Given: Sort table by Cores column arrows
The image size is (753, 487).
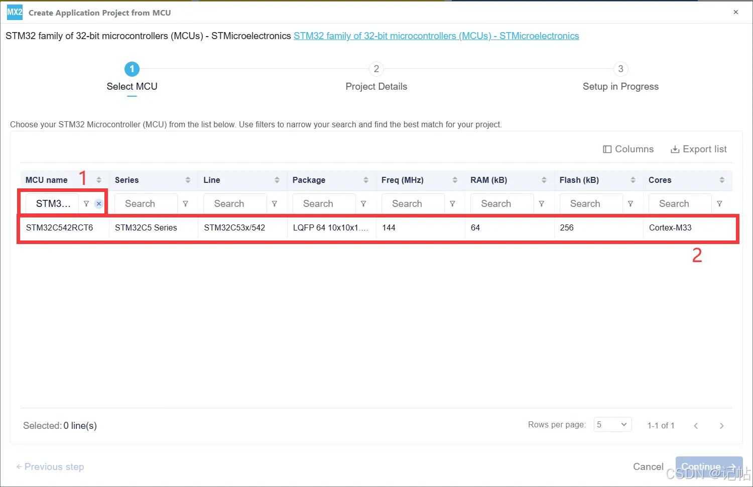Looking at the screenshot, I should pos(722,180).
